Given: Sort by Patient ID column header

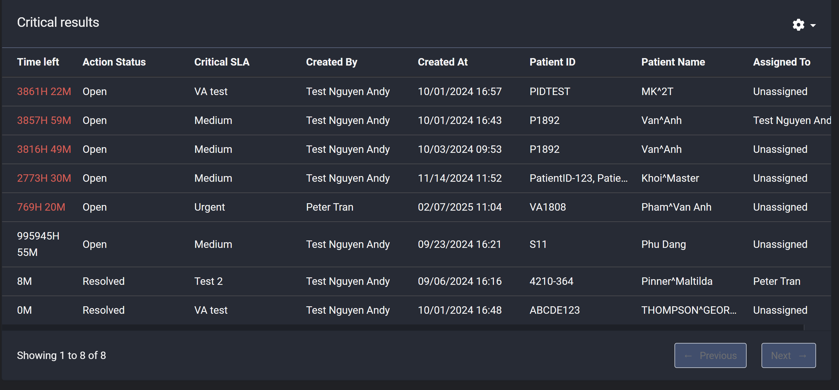Looking at the screenshot, I should point(552,62).
